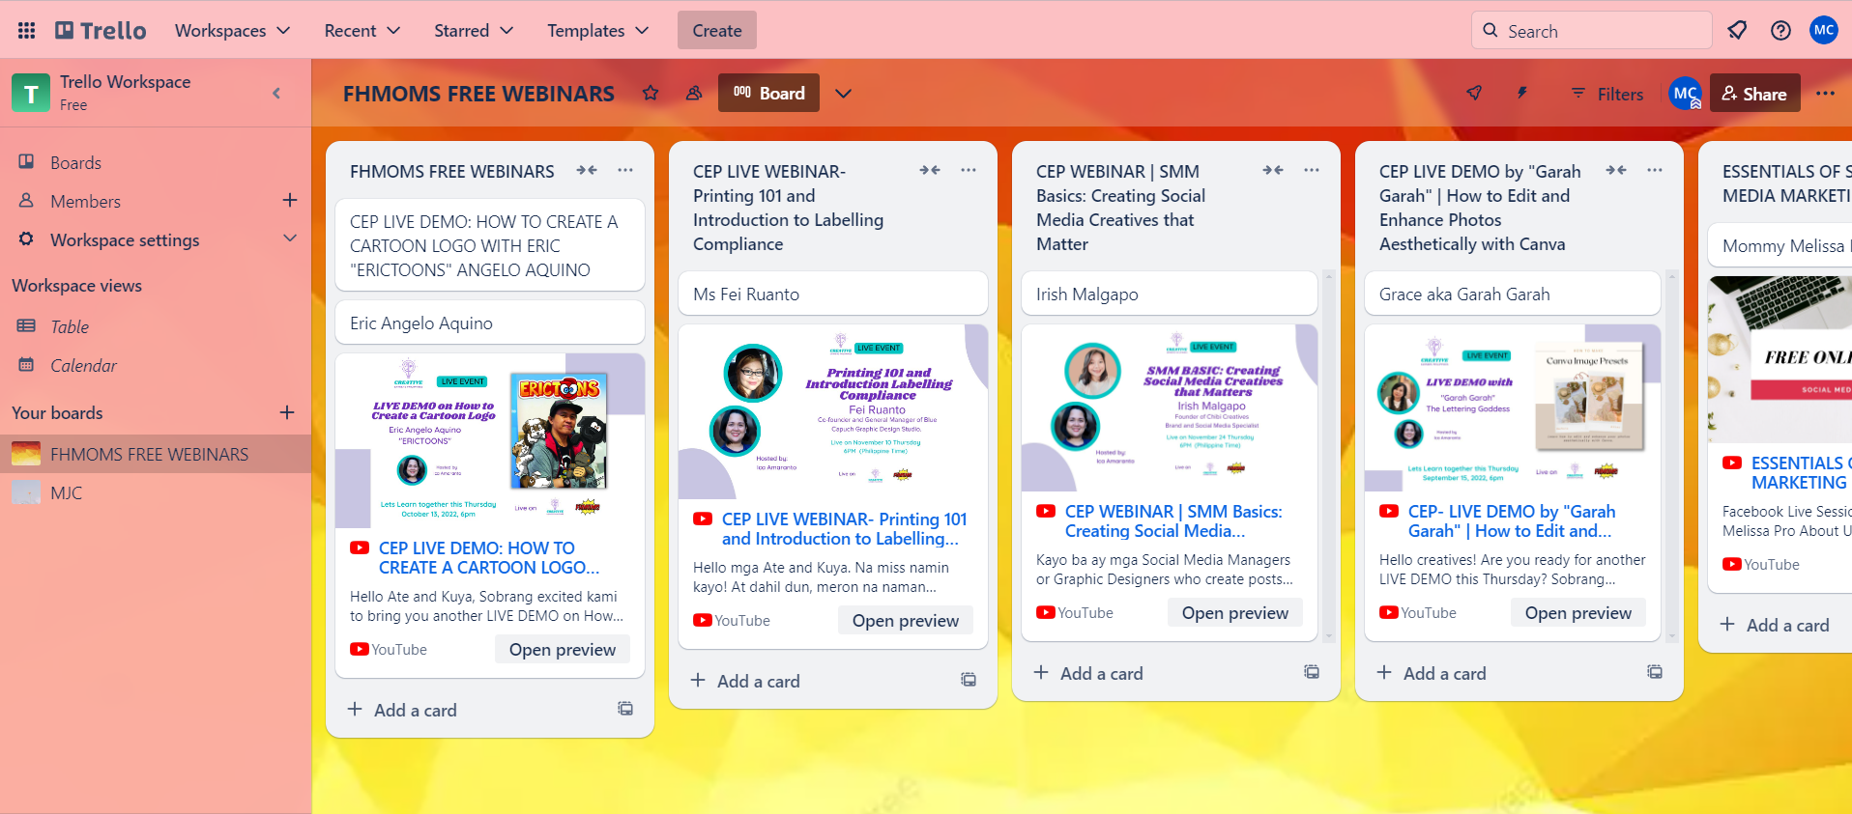Create card from template in SMM Basics list
Screen dimensions: 1852x814
pyautogui.click(x=1312, y=672)
